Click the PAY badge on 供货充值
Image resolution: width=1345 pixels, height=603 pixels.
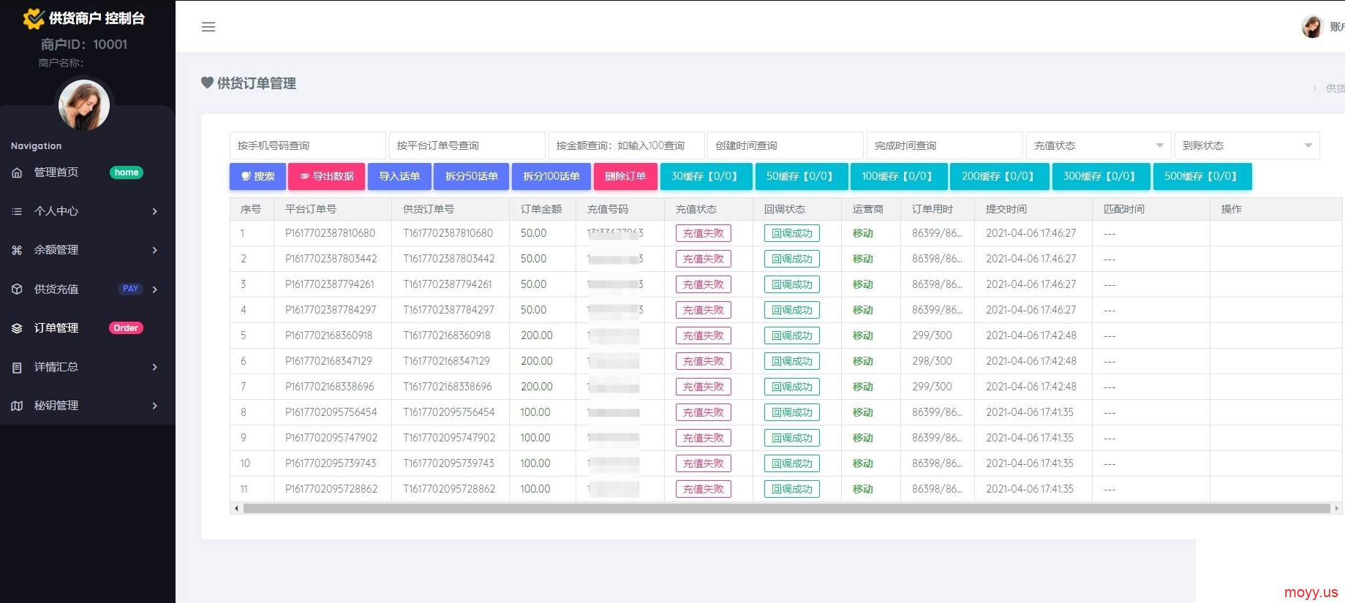131,289
